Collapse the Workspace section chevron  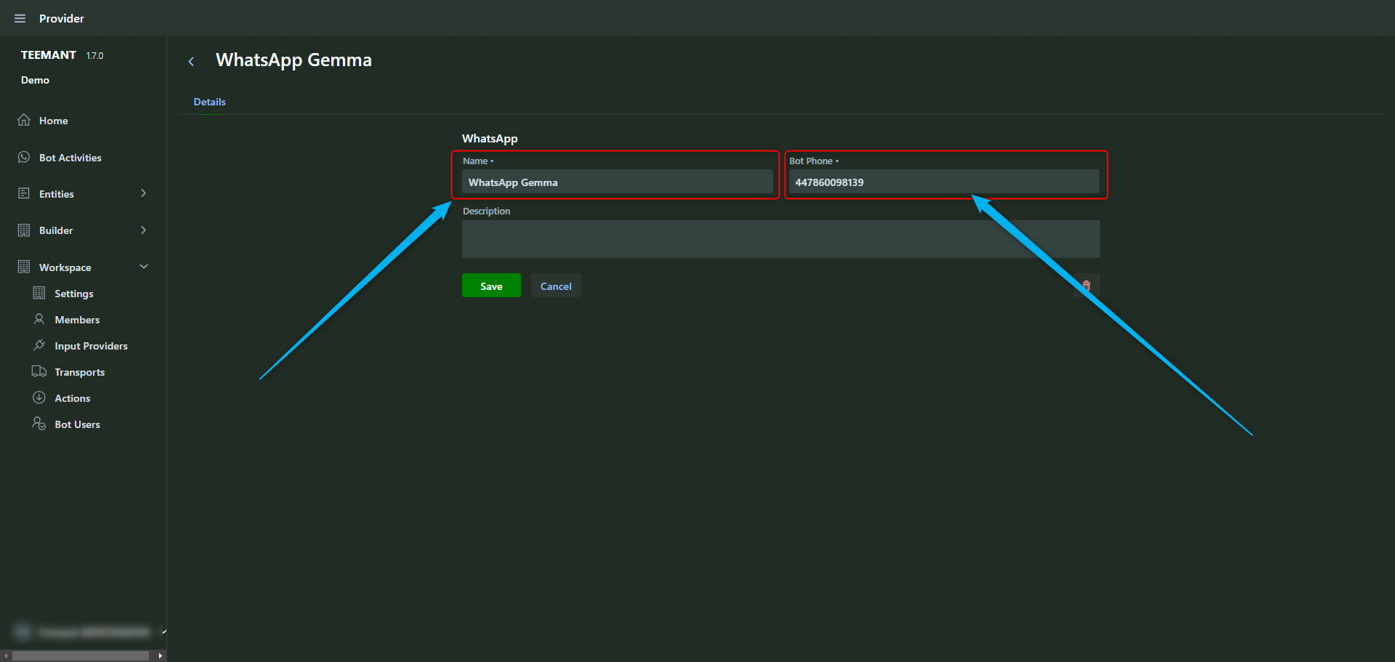click(x=144, y=267)
